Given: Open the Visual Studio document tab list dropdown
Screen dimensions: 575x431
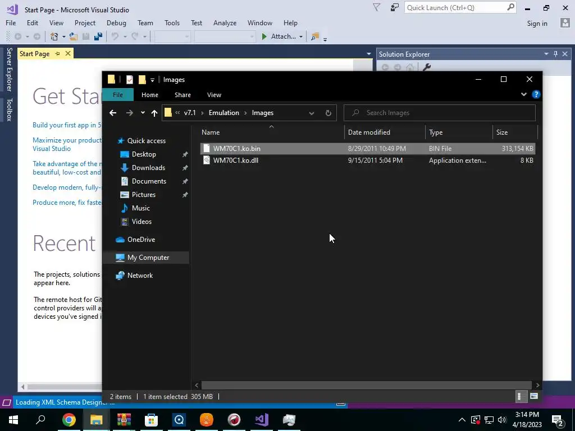Looking at the screenshot, I should [x=368, y=54].
